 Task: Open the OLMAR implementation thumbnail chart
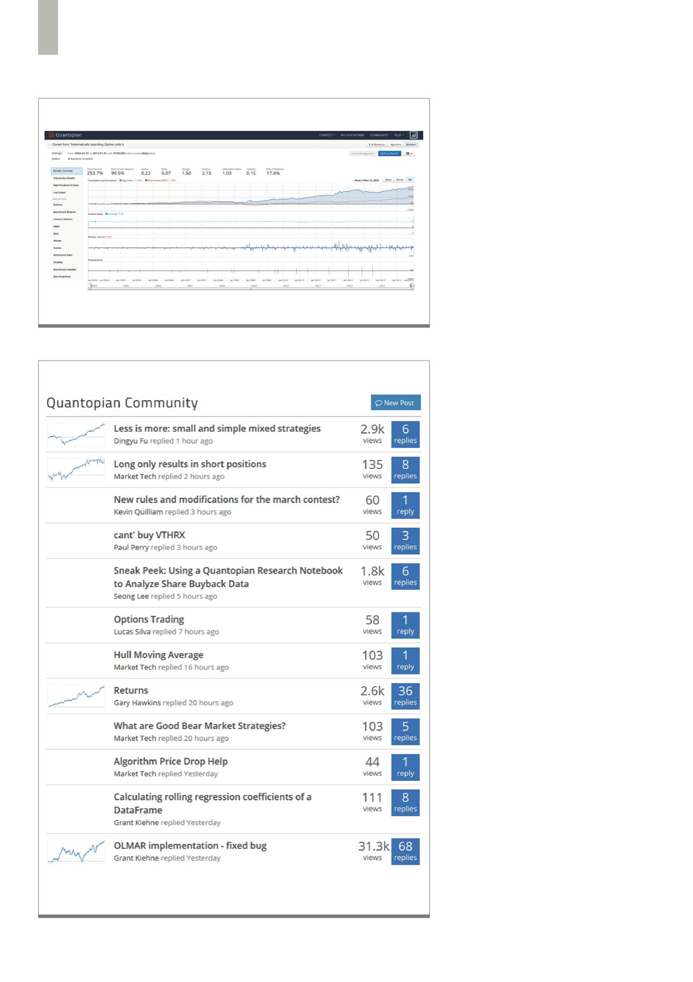pos(76,852)
